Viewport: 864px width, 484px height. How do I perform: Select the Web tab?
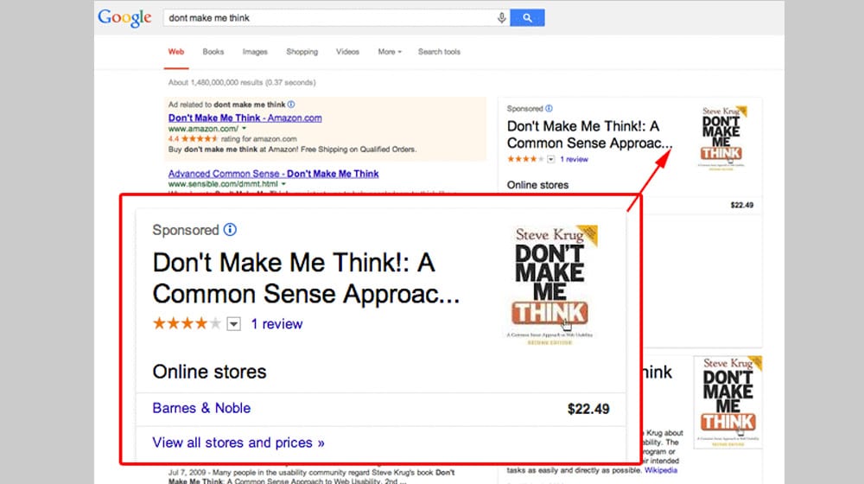point(176,52)
